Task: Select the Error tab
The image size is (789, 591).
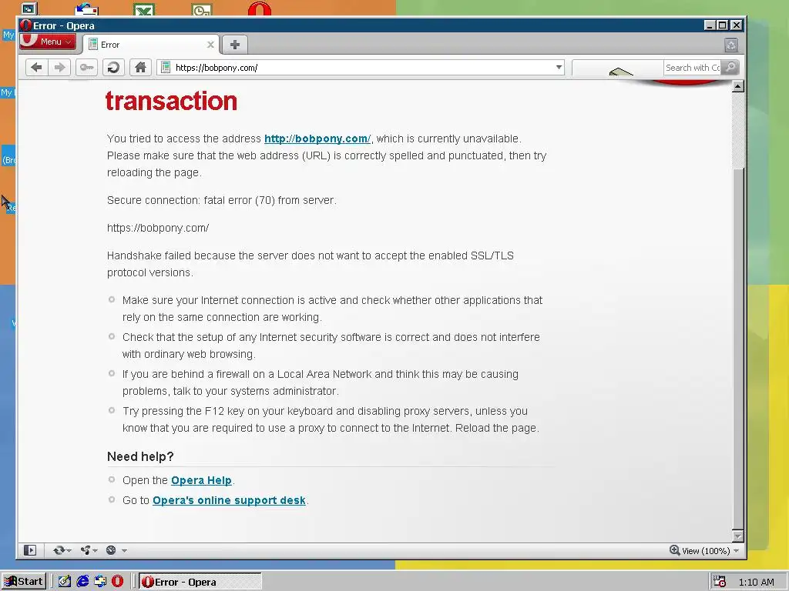Action: pos(151,45)
